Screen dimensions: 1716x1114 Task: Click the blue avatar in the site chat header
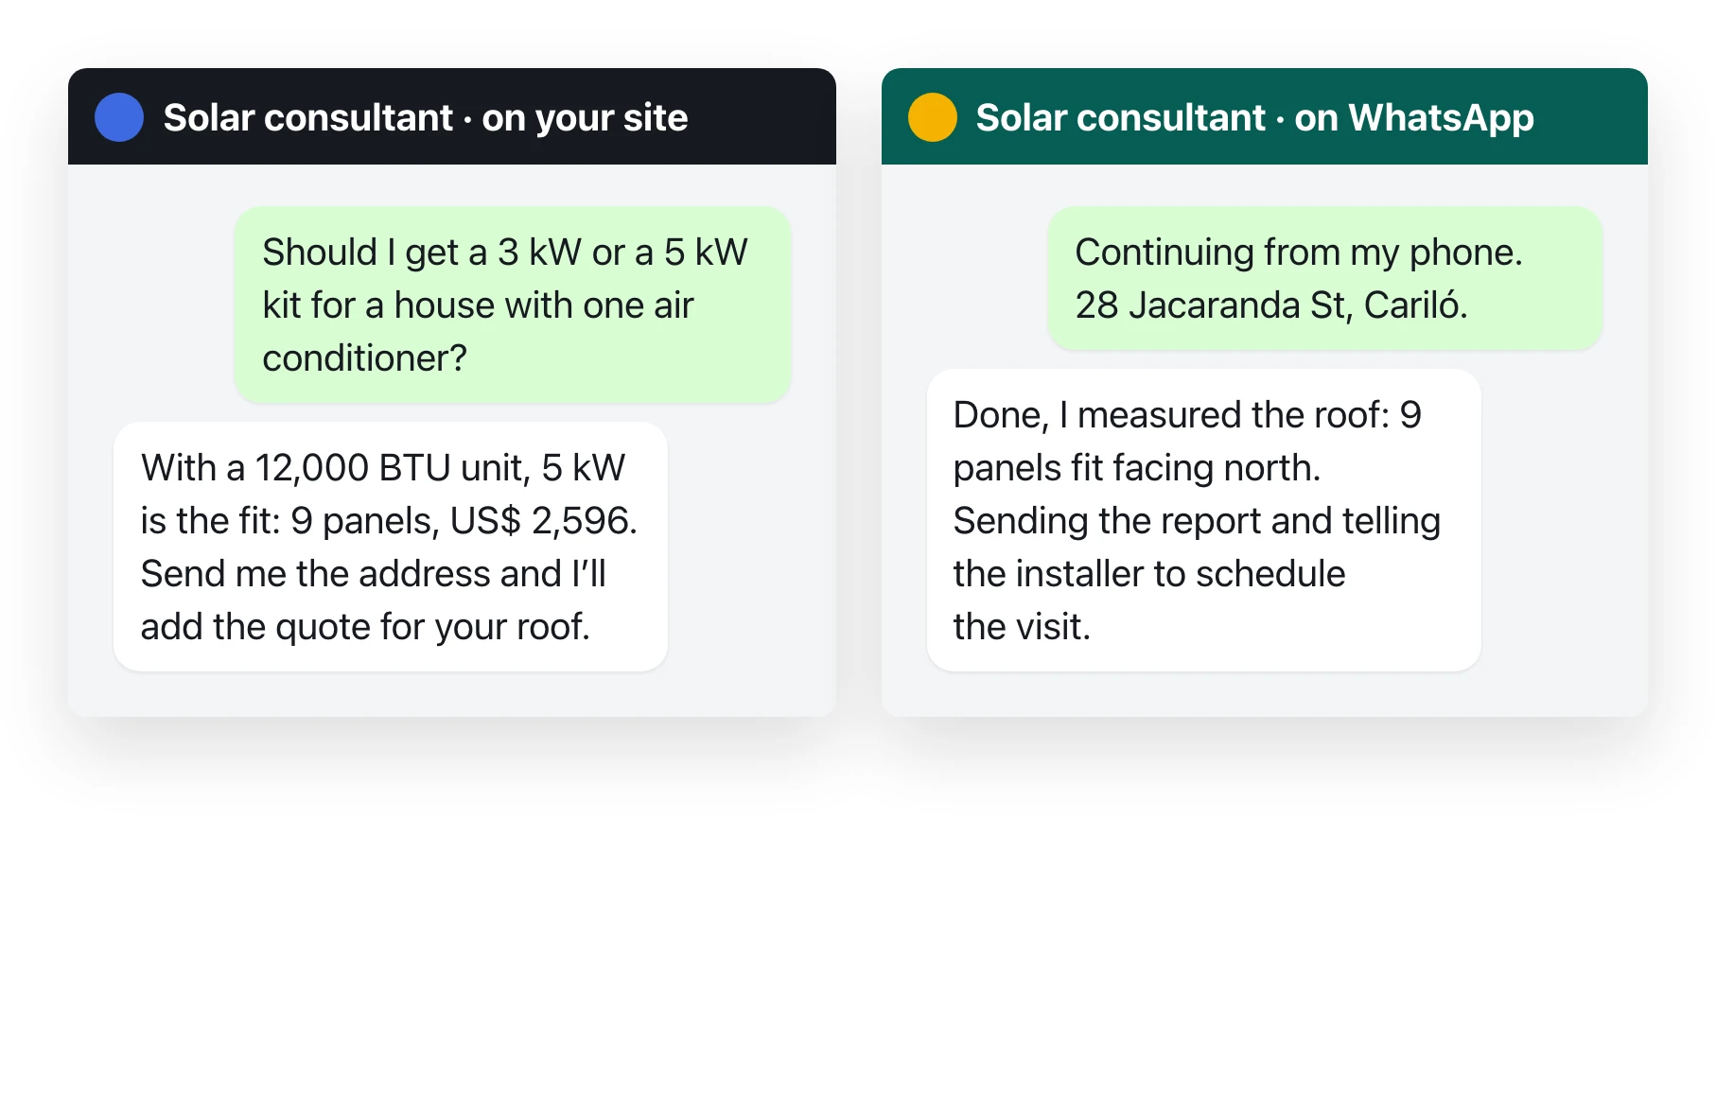point(119,117)
